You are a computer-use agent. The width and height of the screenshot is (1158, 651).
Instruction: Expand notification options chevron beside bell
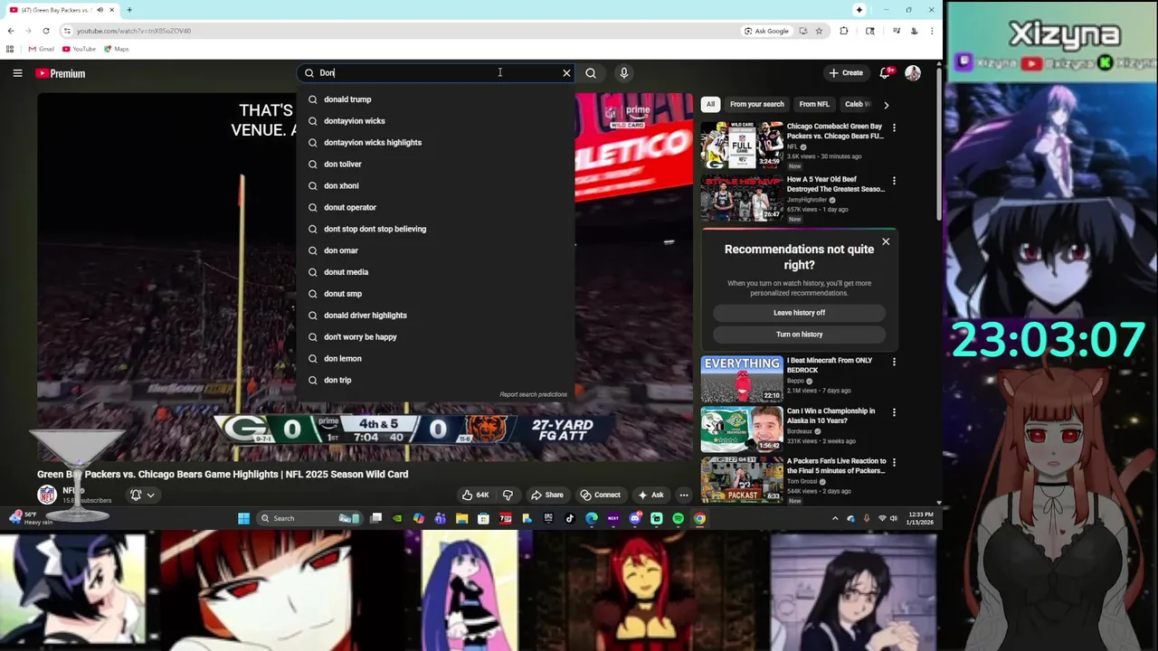(x=150, y=495)
